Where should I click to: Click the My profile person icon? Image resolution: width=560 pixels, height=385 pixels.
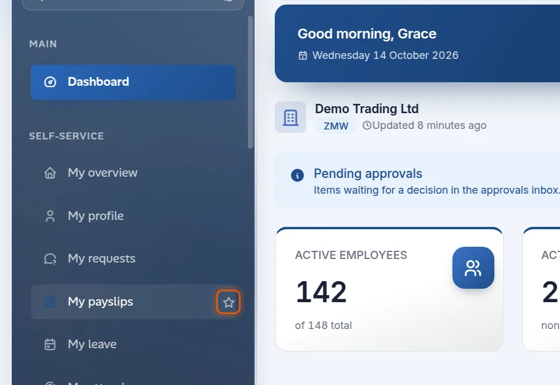pyautogui.click(x=50, y=216)
